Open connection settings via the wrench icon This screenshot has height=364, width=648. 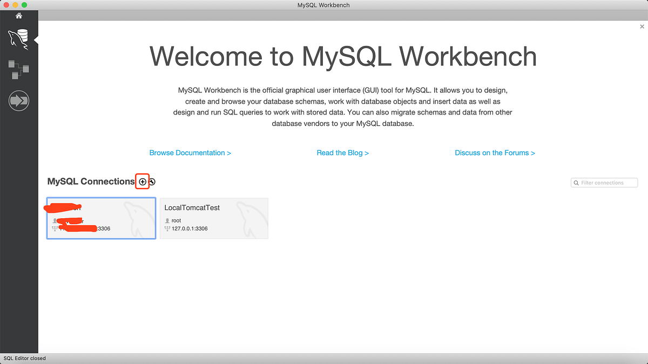pos(151,181)
